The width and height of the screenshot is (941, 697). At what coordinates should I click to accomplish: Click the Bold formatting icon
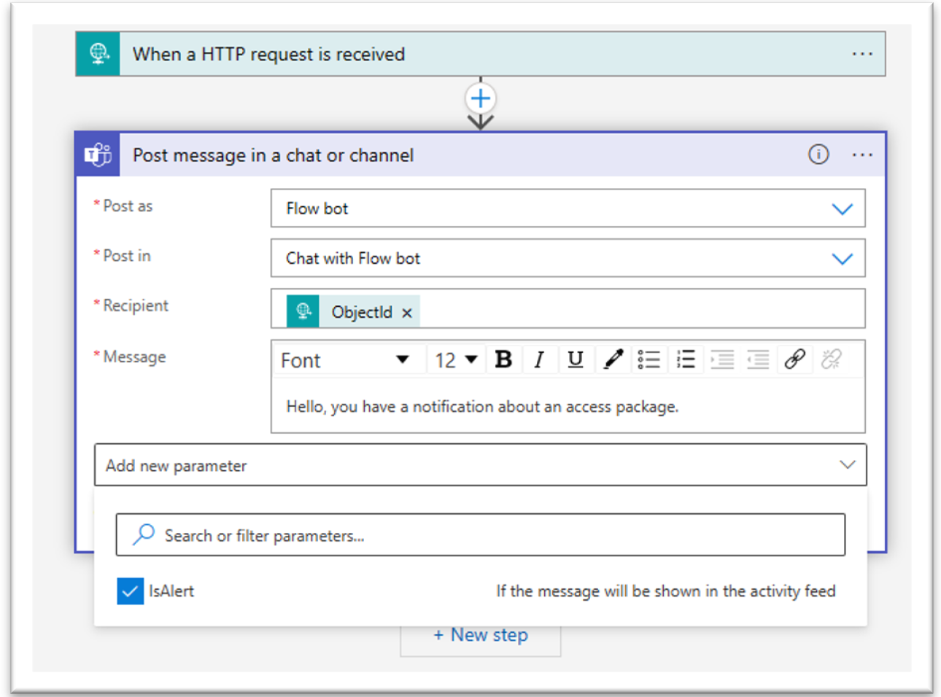point(503,359)
